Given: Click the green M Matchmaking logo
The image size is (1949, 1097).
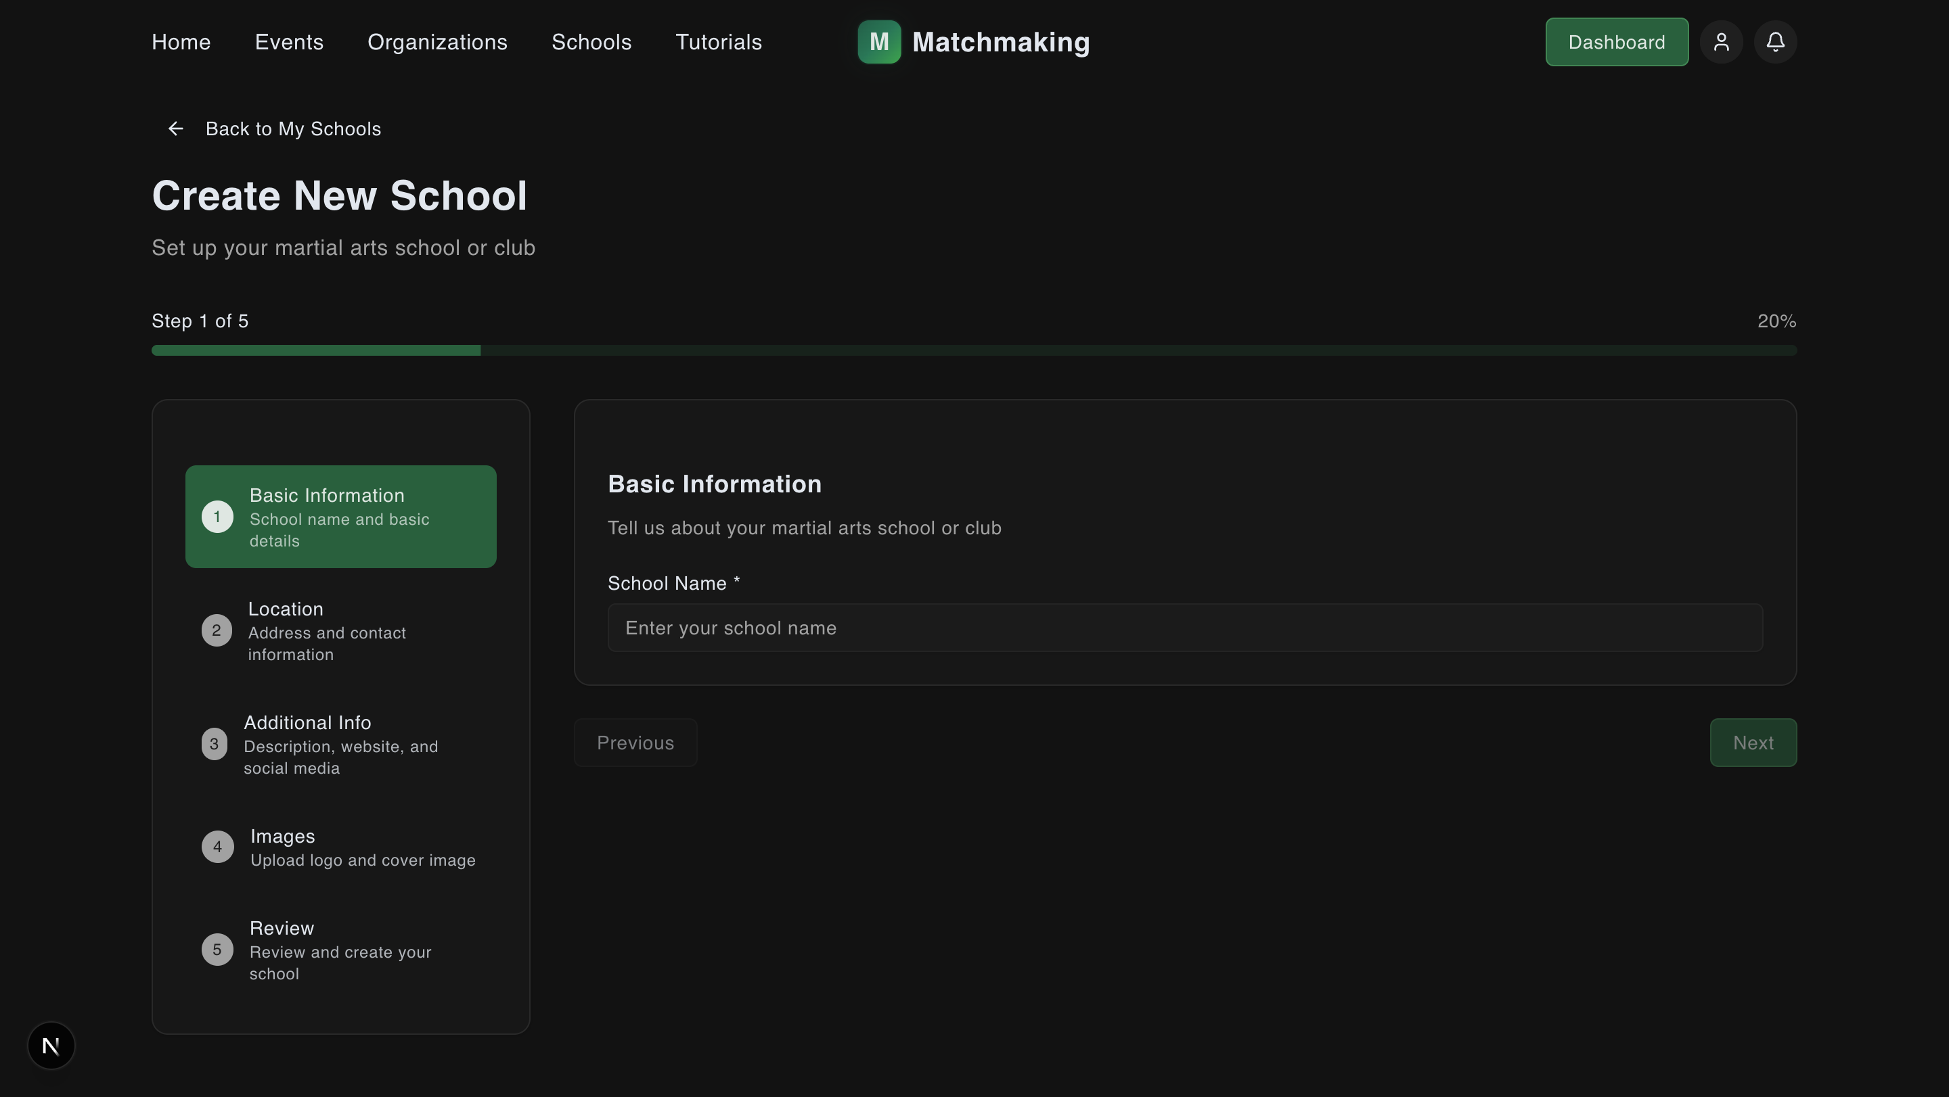Looking at the screenshot, I should click(878, 41).
